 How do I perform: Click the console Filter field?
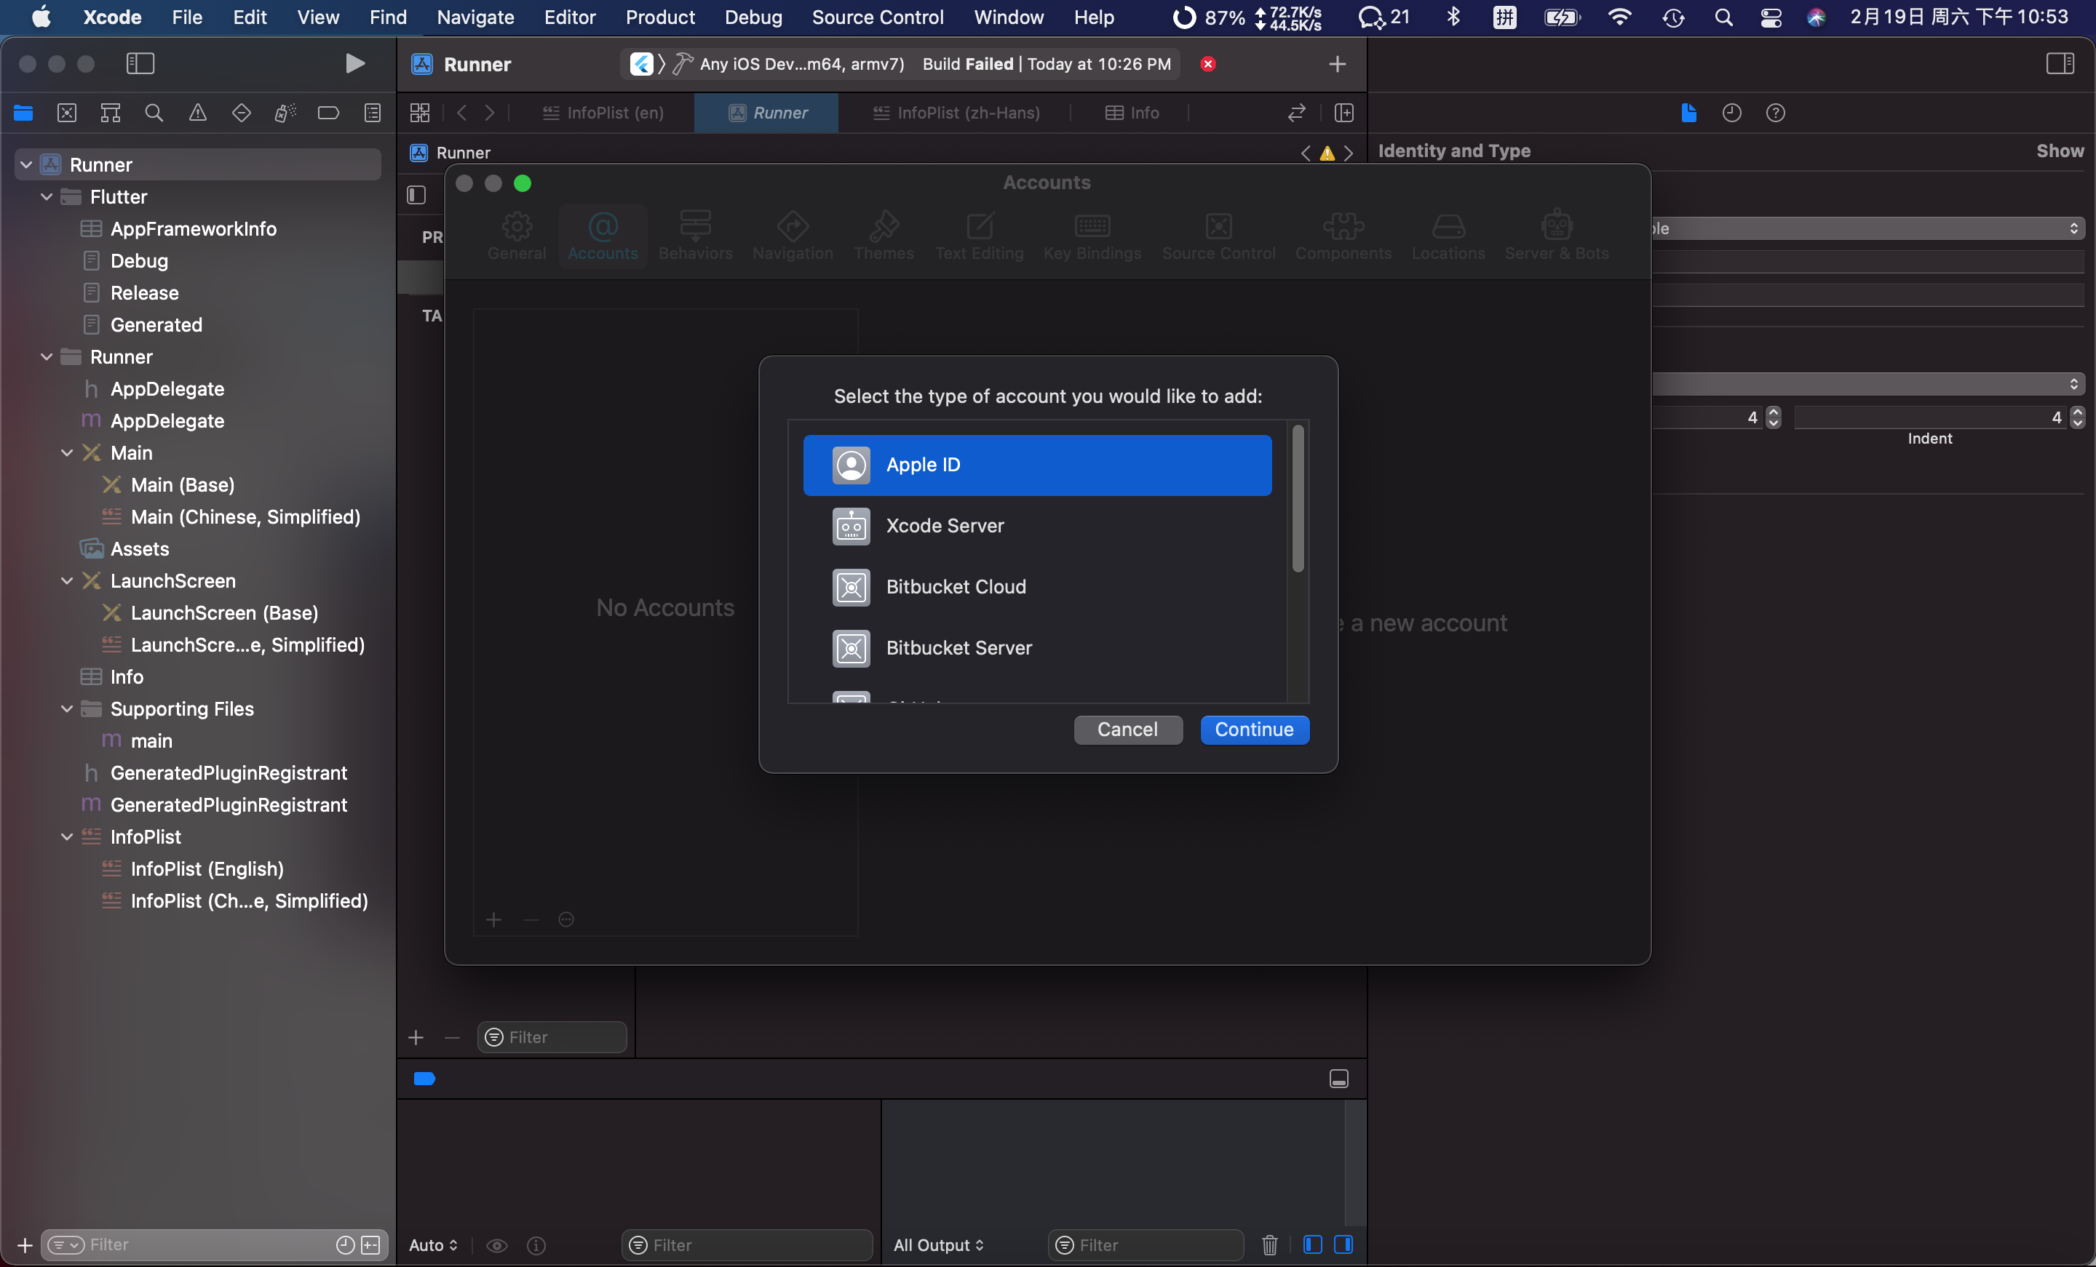pos(1145,1245)
